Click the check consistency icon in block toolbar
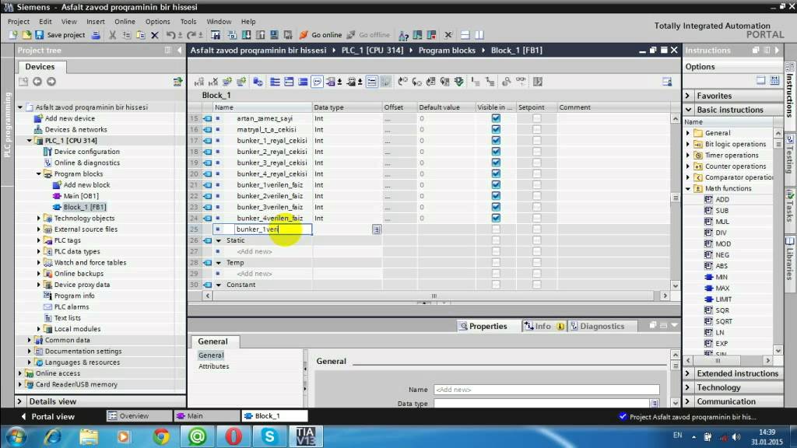This screenshot has height=448, width=797. pyautogui.click(x=459, y=82)
